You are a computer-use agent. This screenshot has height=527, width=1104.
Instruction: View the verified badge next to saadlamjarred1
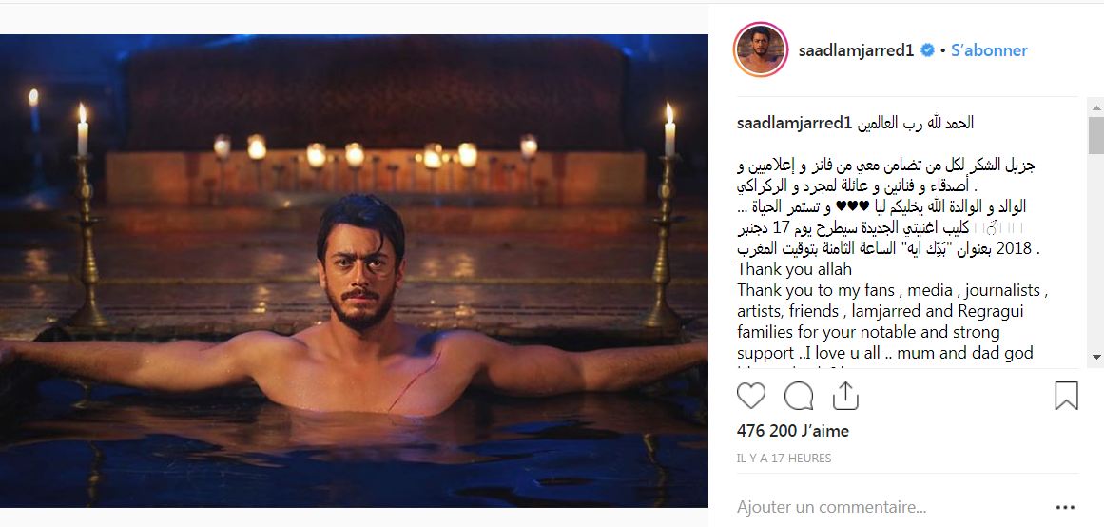pos(928,50)
